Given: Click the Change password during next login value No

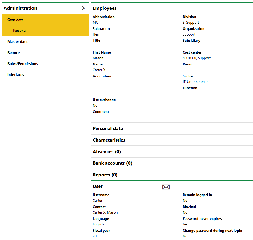Looking at the screenshot, I should click(x=185, y=236).
